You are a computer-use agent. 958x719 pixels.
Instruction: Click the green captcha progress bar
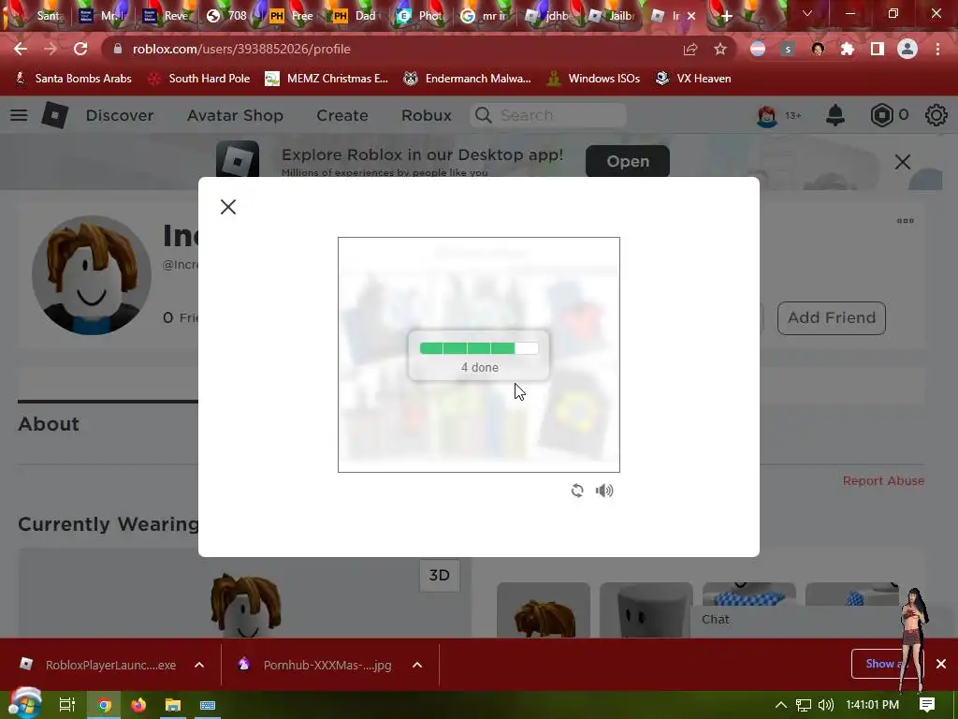(x=479, y=348)
